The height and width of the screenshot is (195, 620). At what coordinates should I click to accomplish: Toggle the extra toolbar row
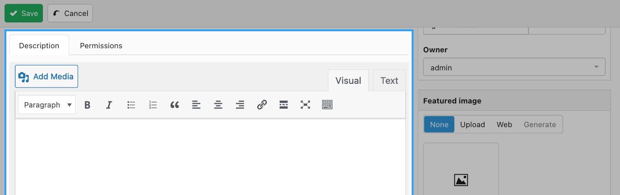327,105
